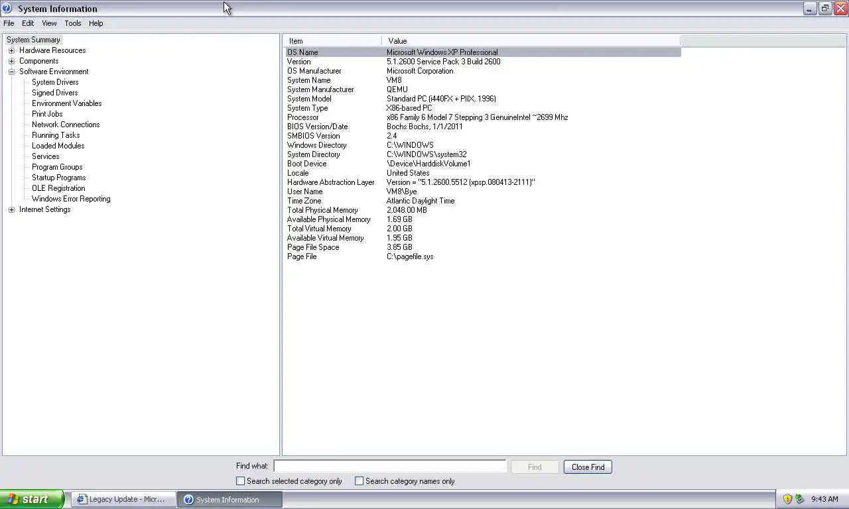Viewport: 849px width, 509px height.
Task: Expand the Components node
Action: click(x=11, y=61)
